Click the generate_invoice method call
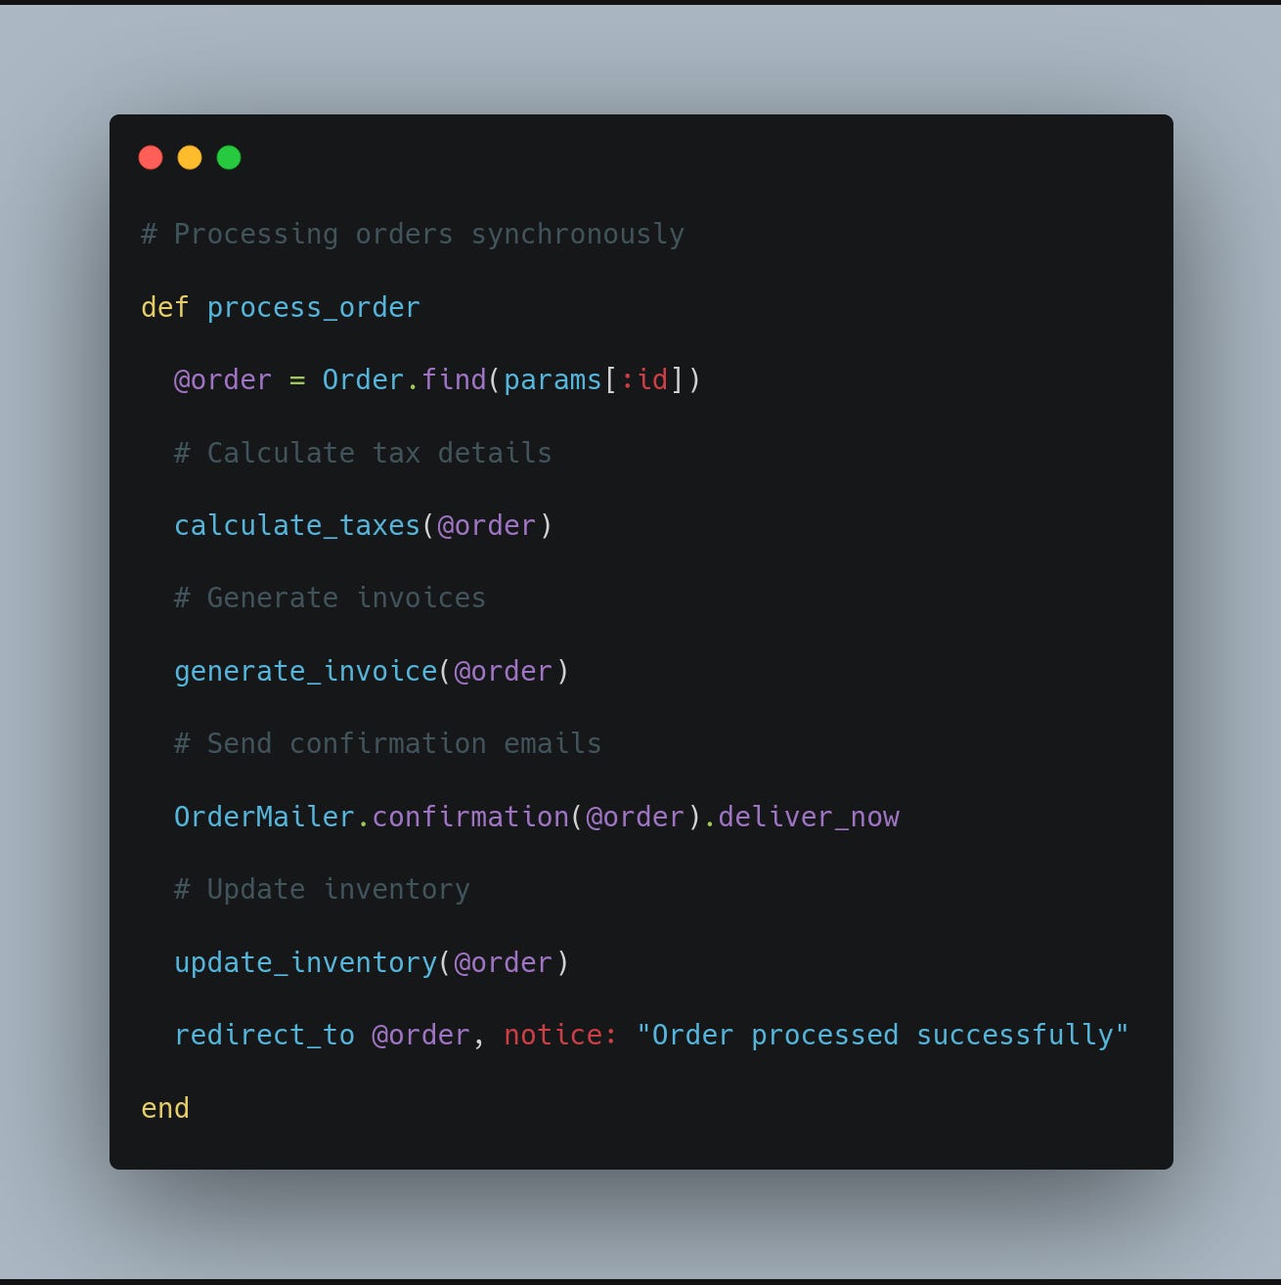Image resolution: width=1281 pixels, height=1285 pixels. tap(306, 672)
